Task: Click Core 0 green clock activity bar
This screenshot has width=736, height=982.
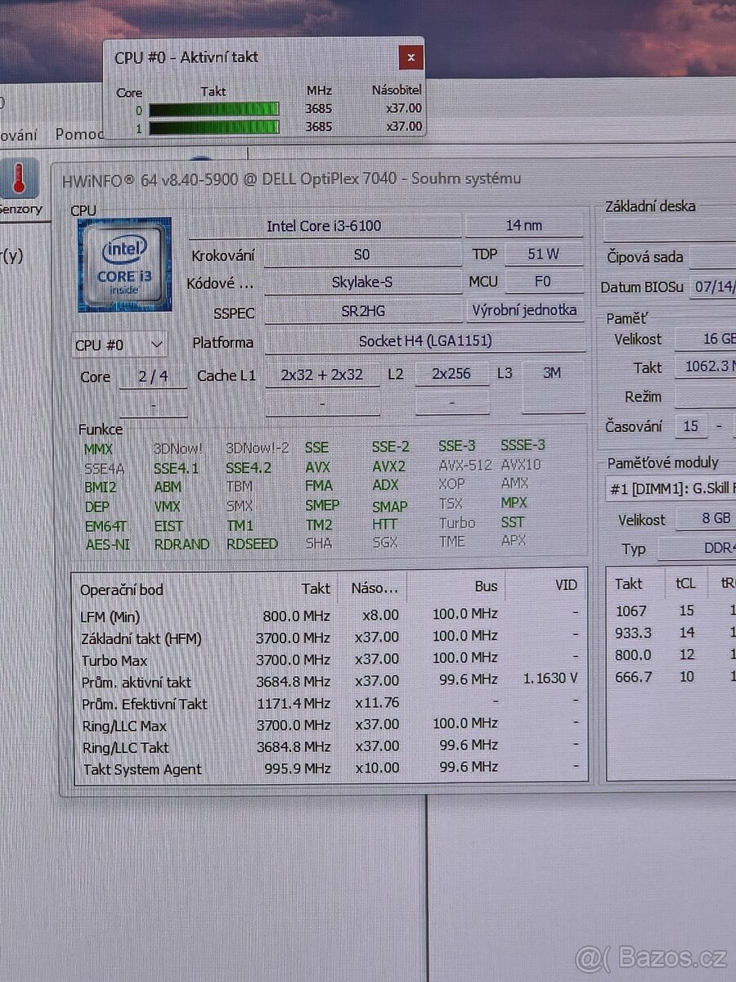Action: coord(214,109)
